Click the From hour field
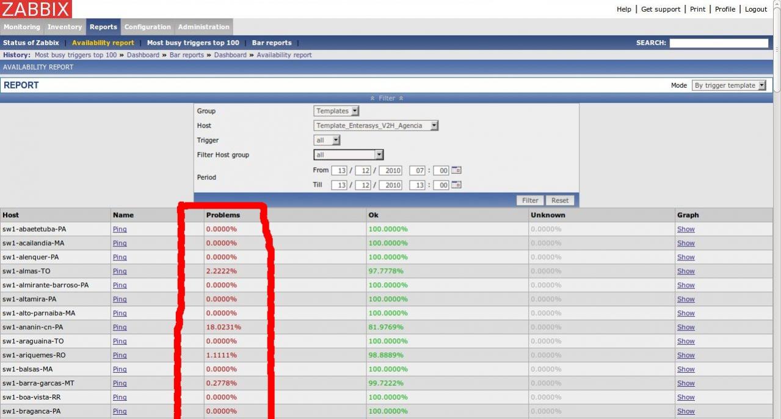Viewport: 781px width, 419px height. [417, 170]
